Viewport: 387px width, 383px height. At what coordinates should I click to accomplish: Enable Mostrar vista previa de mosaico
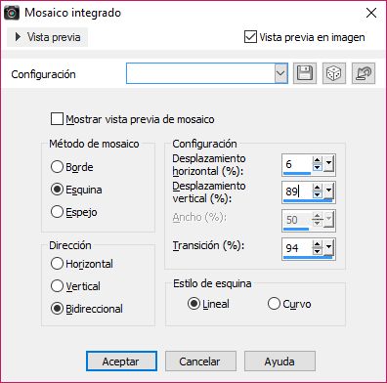57,119
